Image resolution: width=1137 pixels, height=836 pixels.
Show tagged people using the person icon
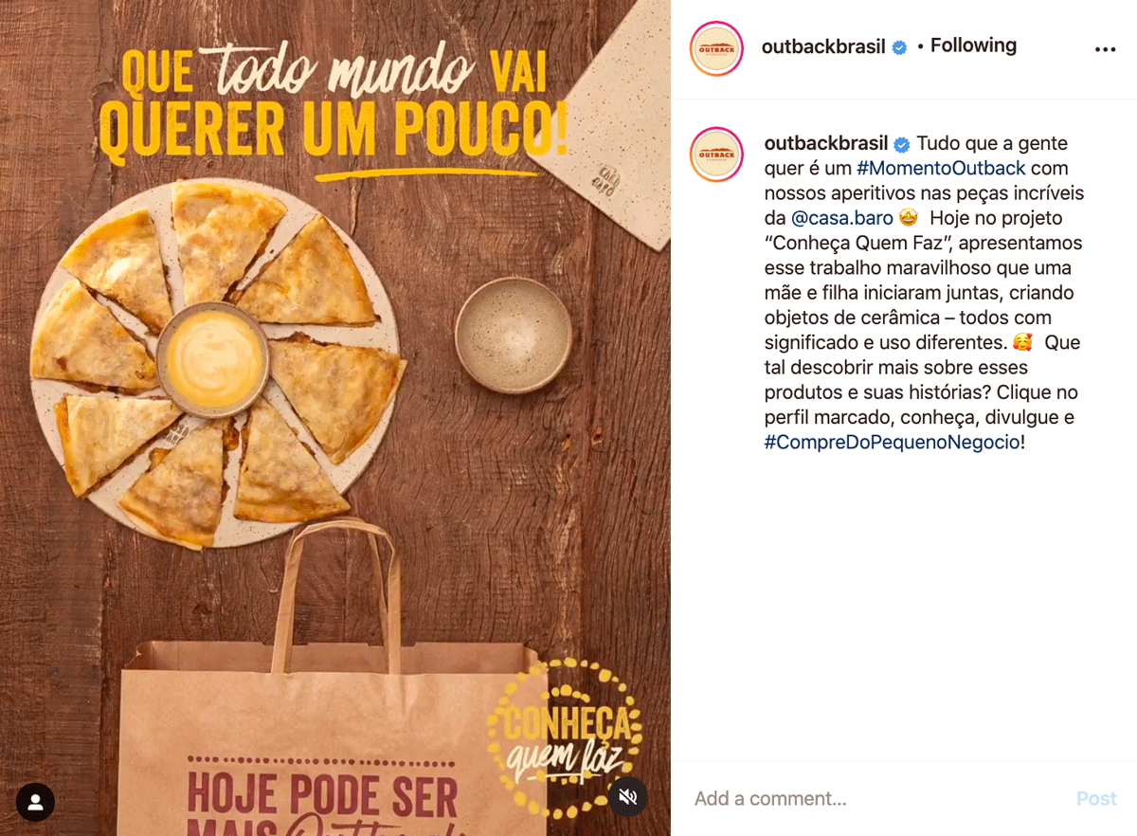35,802
